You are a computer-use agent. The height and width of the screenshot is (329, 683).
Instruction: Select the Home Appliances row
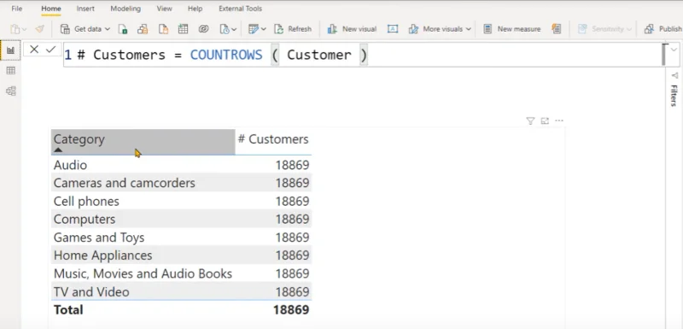click(x=181, y=256)
